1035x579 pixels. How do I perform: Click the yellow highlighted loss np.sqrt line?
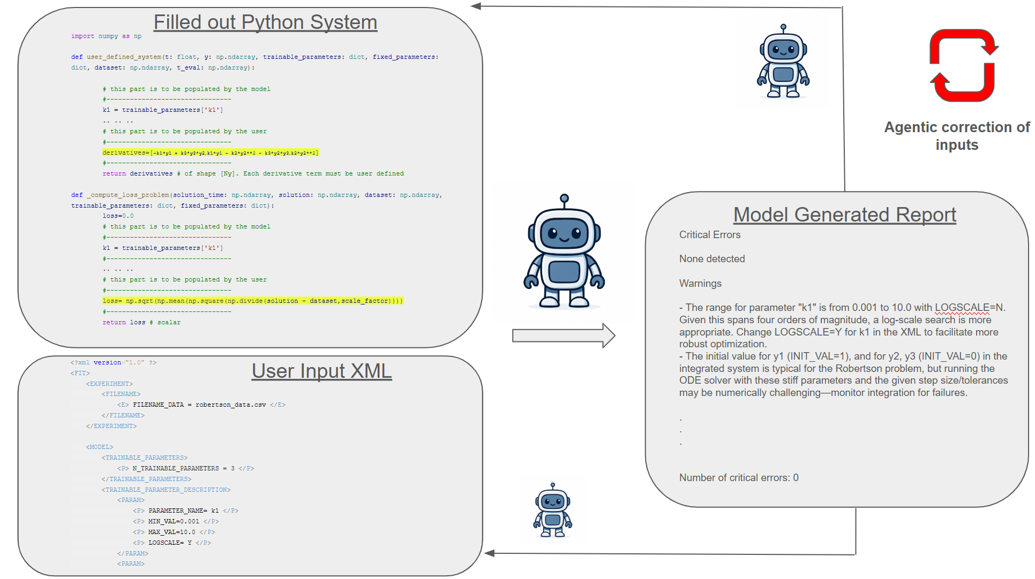tap(252, 301)
